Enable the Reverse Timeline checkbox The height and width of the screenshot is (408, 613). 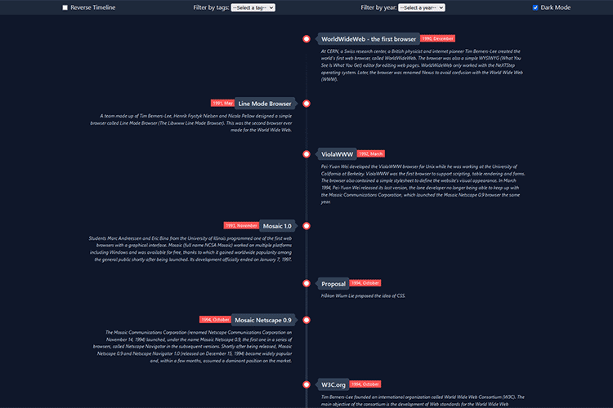[x=65, y=7]
